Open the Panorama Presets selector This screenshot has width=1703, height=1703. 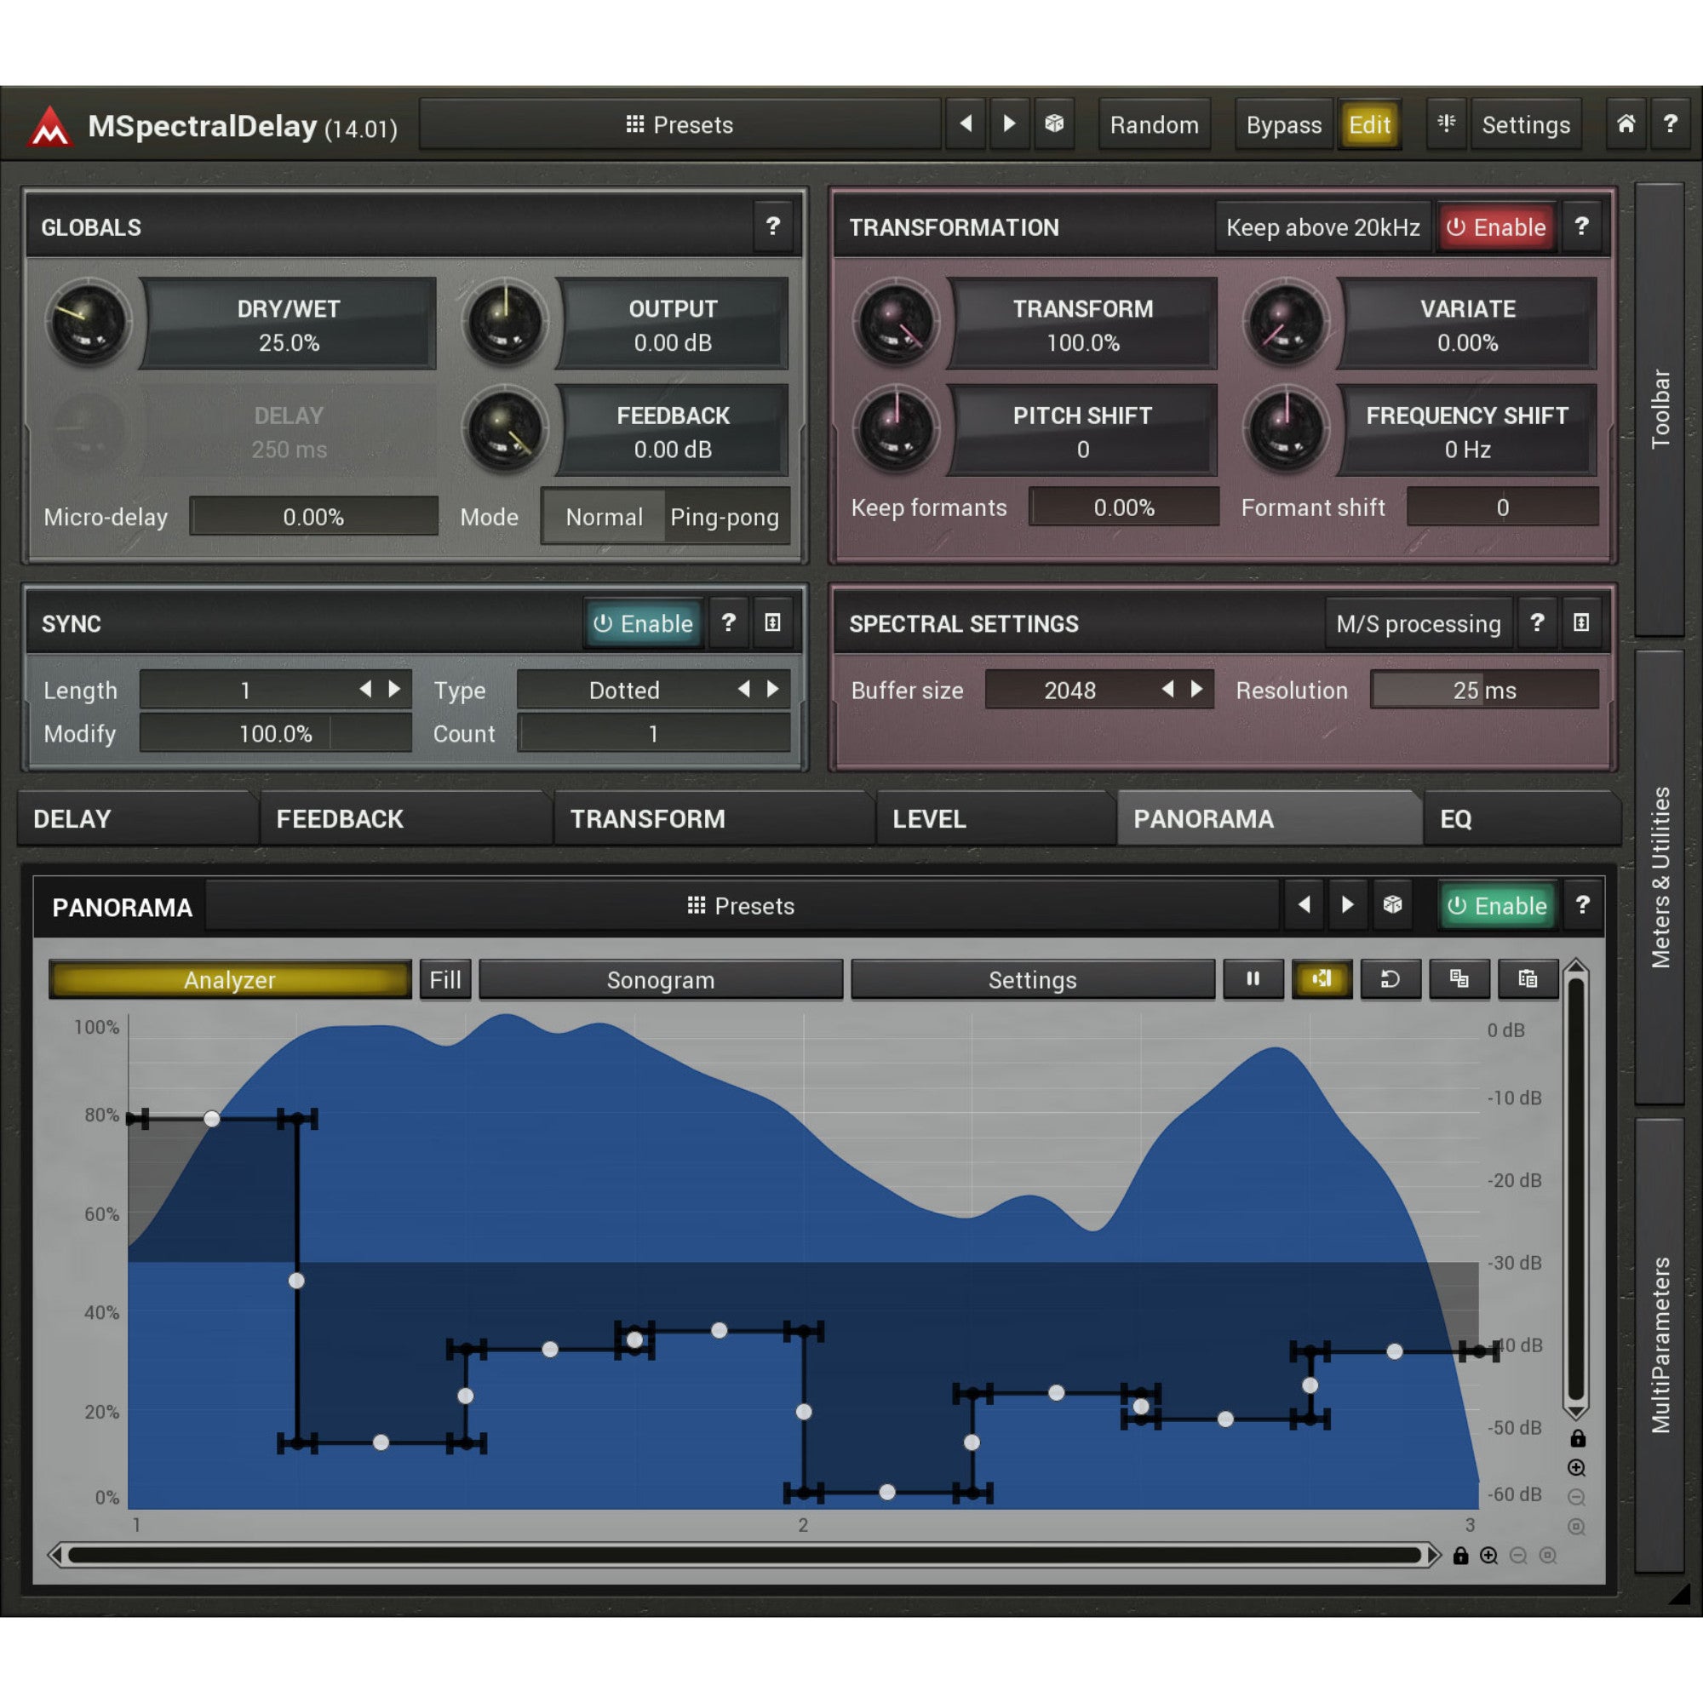pos(741,905)
